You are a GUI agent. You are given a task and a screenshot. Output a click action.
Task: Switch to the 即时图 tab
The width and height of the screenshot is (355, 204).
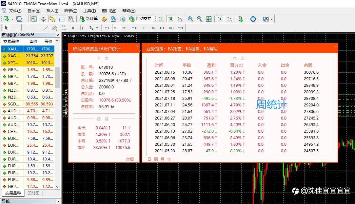pos(33,193)
